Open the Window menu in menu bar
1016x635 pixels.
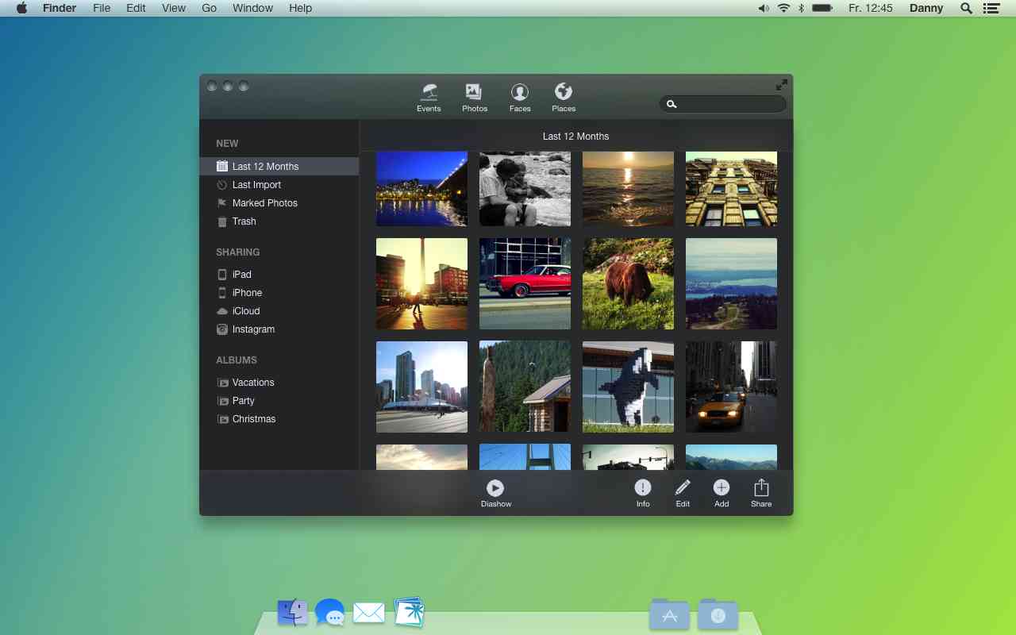point(252,8)
